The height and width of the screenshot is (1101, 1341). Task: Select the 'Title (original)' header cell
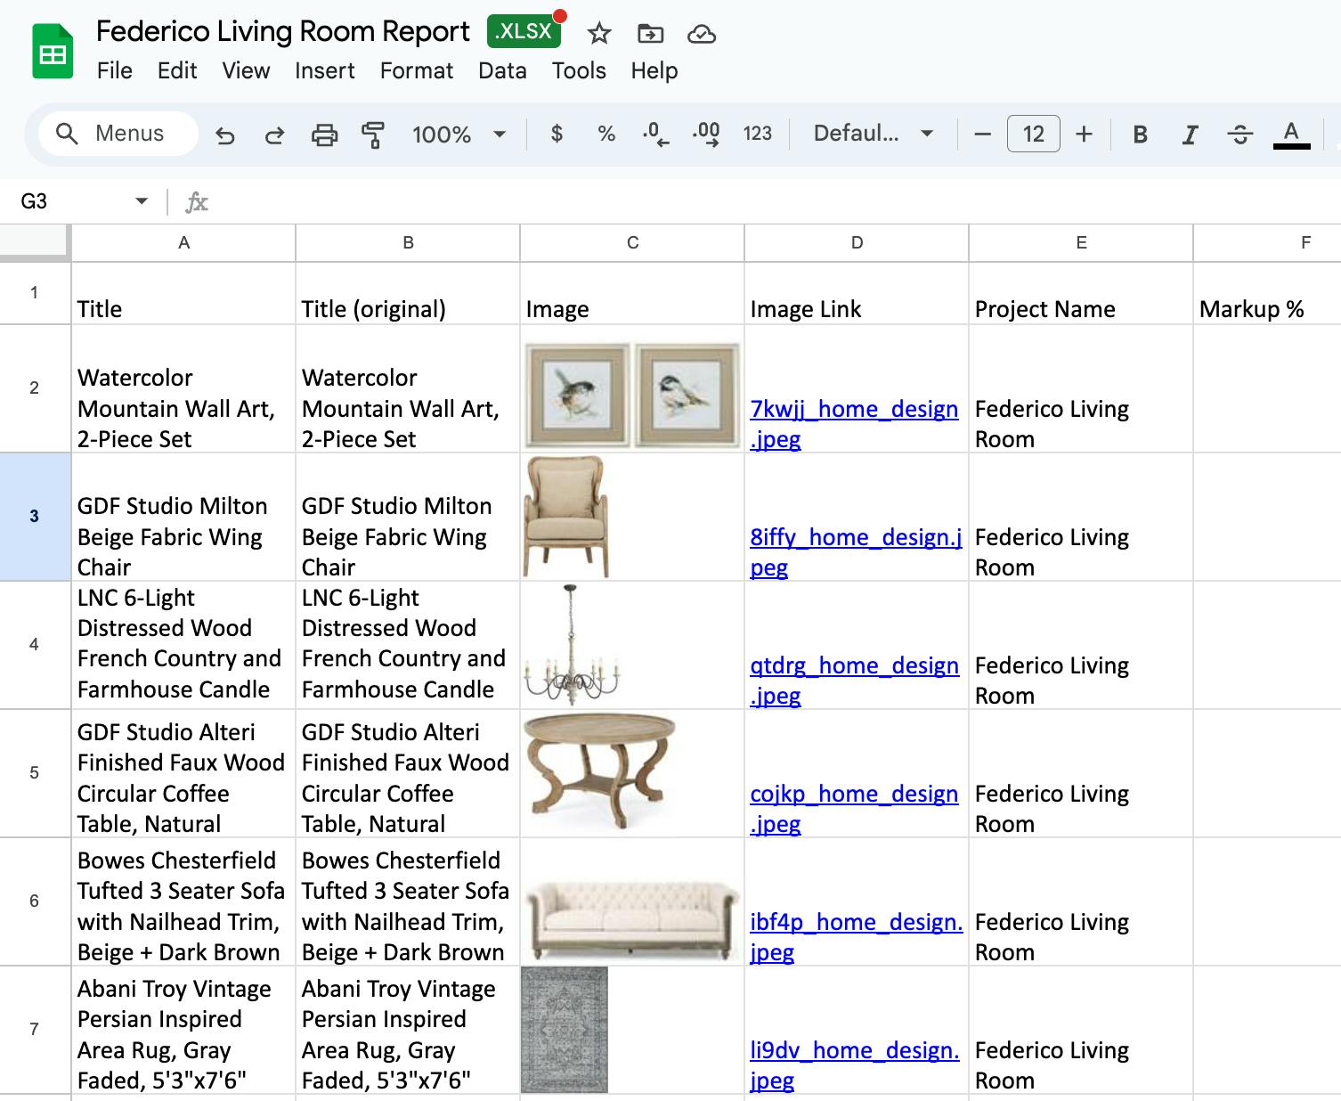[x=408, y=293]
